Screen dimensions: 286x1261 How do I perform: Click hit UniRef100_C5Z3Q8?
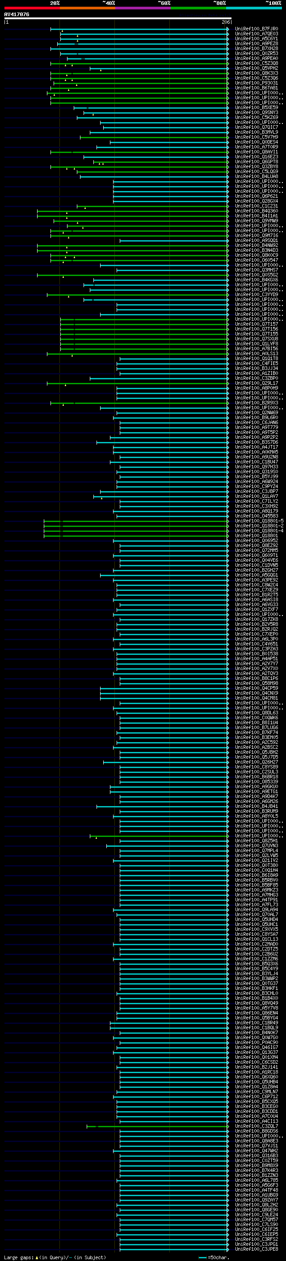click(257, 63)
